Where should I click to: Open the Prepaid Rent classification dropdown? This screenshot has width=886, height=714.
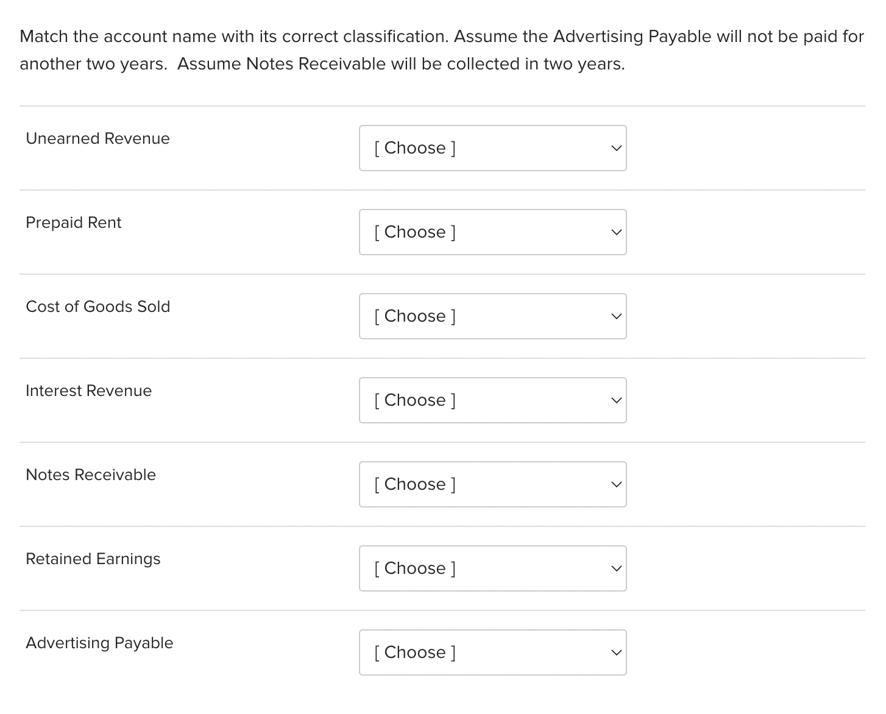point(492,232)
